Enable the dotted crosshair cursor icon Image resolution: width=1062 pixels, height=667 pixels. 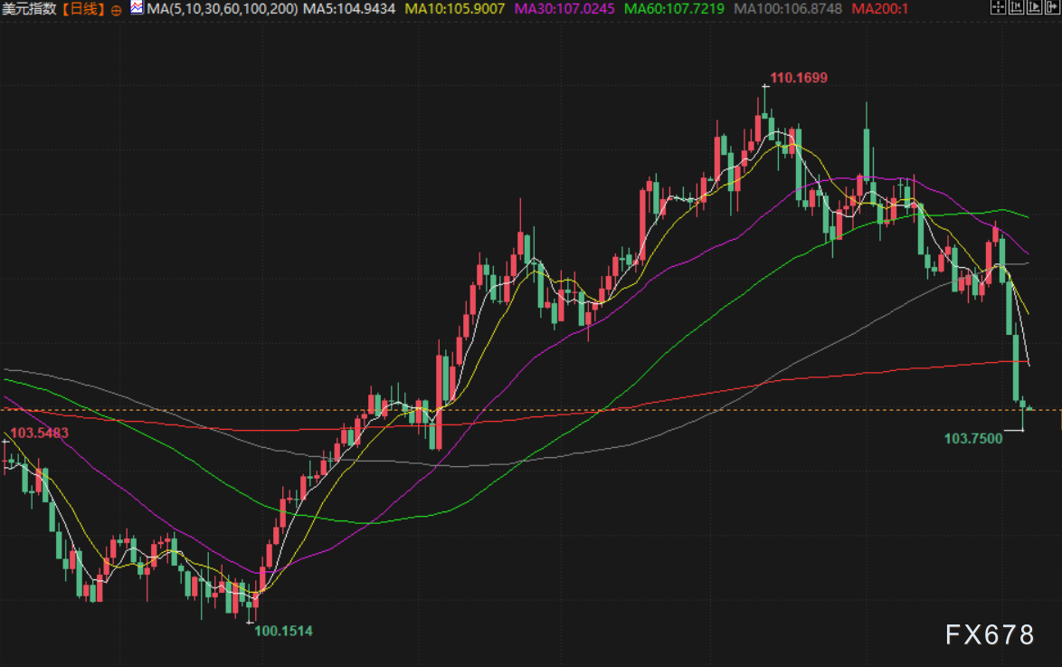(998, 8)
